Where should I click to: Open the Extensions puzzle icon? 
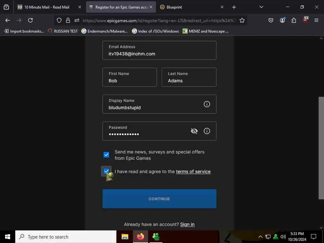pyautogui.click(x=294, y=20)
